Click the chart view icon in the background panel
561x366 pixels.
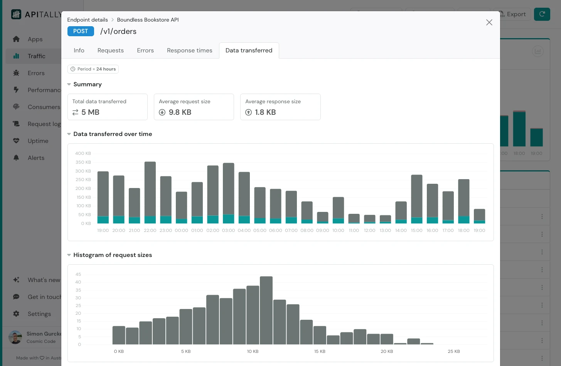[537, 51]
